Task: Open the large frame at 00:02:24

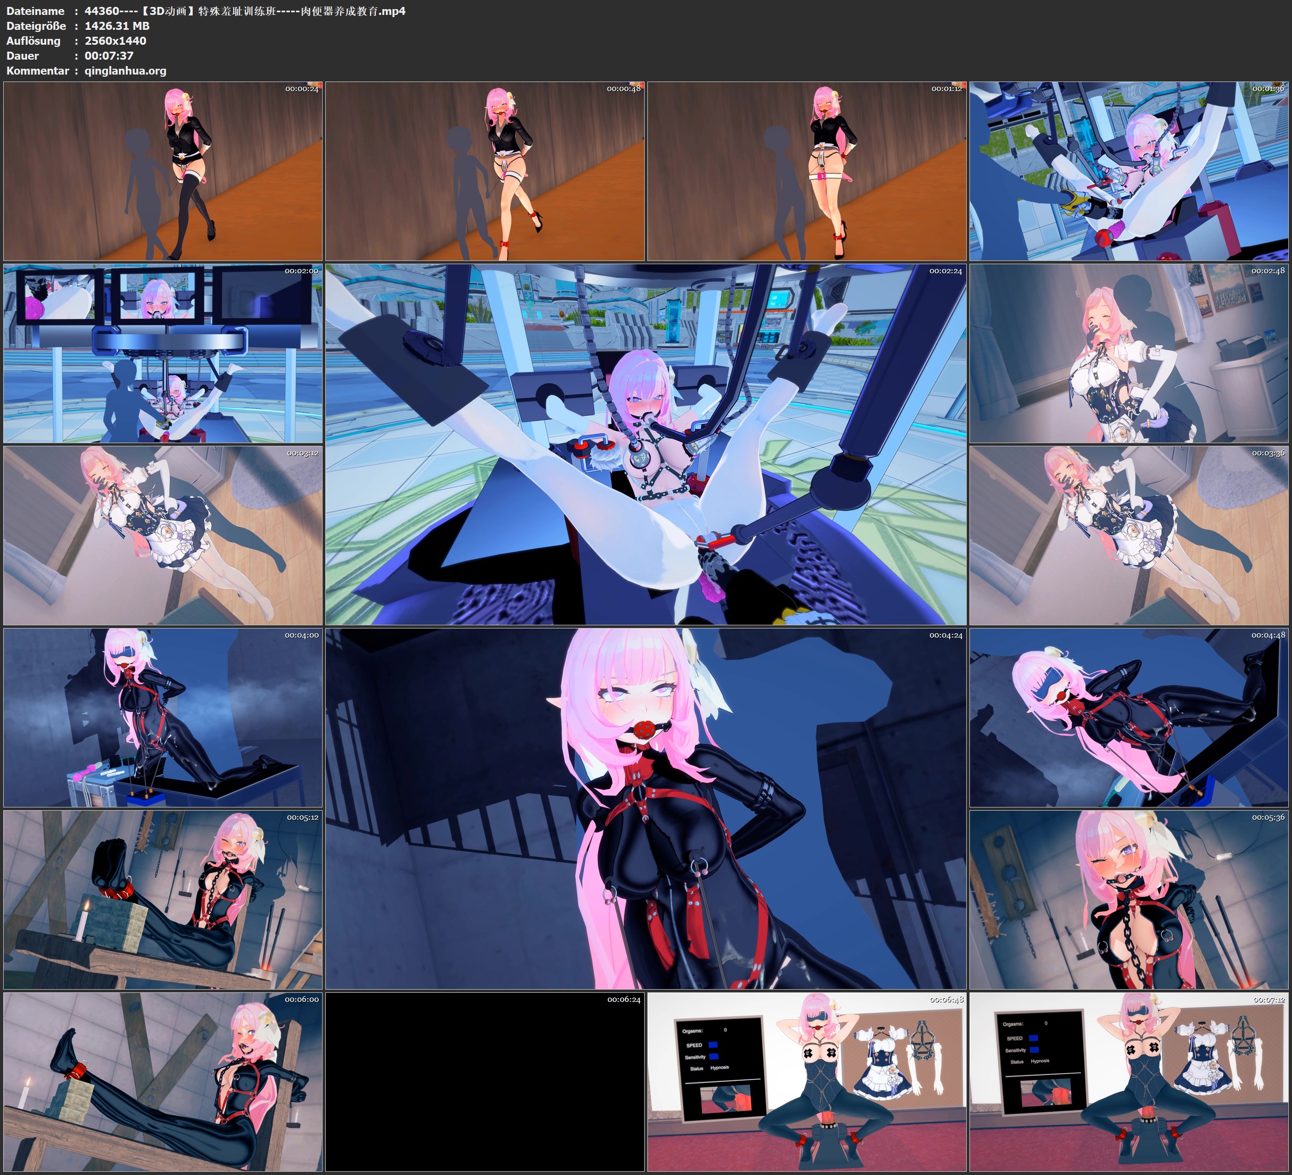Action: click(645, 444)
